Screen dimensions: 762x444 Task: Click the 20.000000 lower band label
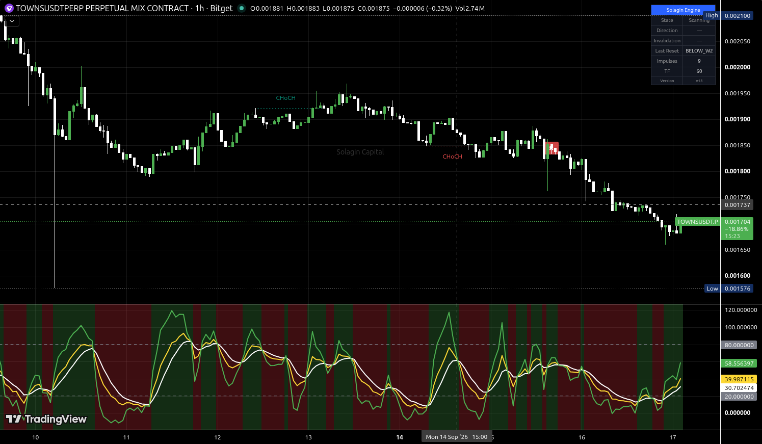[x=739, y=397]
